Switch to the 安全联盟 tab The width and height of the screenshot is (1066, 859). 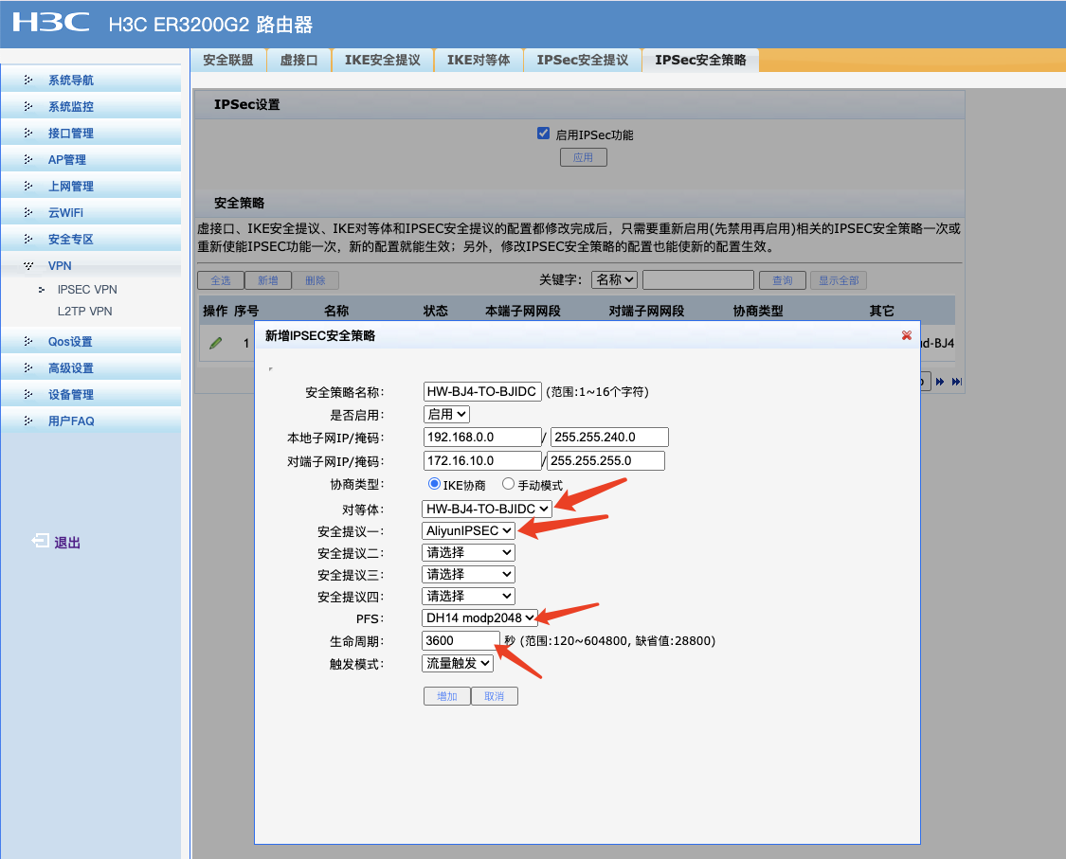tap(227, 60)
